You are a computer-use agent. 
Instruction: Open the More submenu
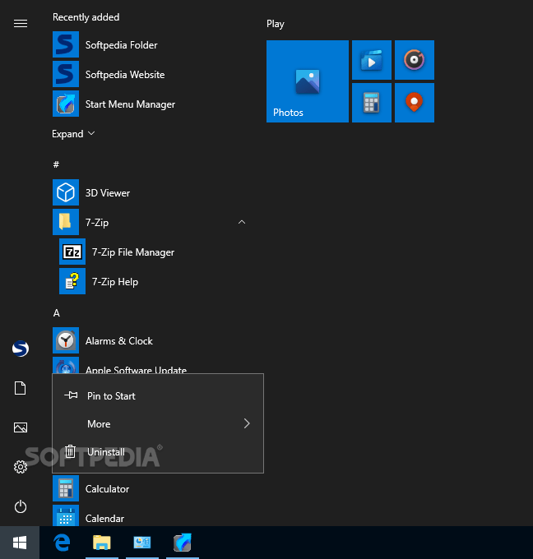(x=158, y=423)
